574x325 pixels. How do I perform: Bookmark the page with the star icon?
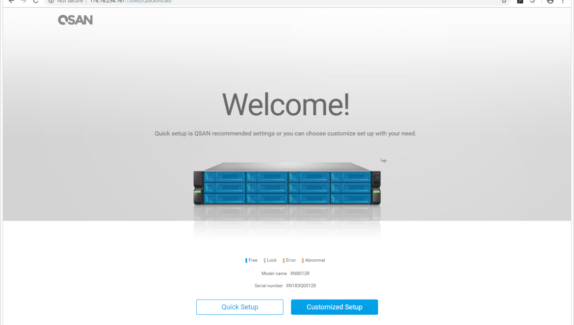504,1
